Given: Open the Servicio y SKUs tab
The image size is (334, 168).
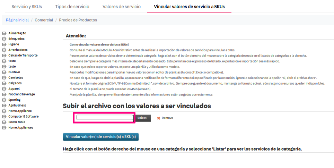Looking at the screenshot, I should click(27, 7).
